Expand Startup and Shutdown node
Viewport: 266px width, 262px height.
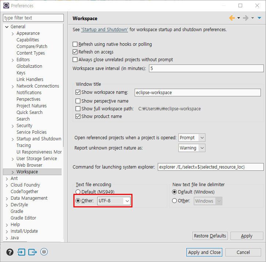13,139
